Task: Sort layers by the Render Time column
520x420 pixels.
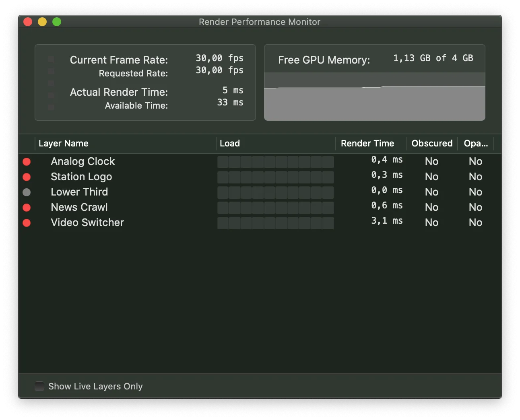Action: pos(367,144)
